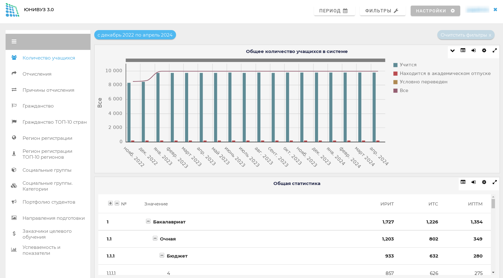This screenshot has width=503, height=278.
Task: Click the students group icon beside Количество учащихся
Action: [14, 58]
